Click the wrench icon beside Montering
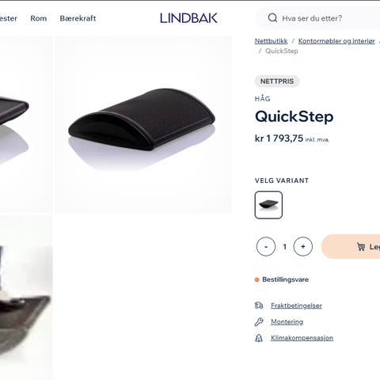Image resolution: width=380 pixels, height=380 pixels. tap(259, 321)
